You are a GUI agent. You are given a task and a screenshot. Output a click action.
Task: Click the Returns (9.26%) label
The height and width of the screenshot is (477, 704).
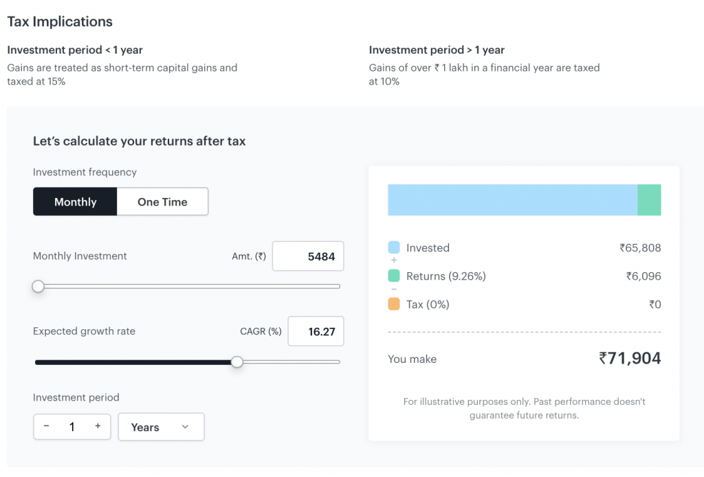[445, 276]
